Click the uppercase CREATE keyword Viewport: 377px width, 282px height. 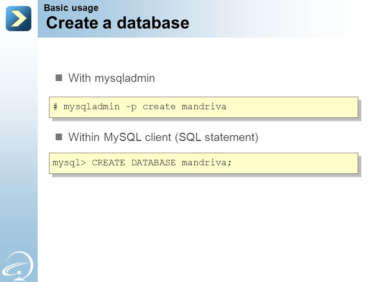coord(108,163)
